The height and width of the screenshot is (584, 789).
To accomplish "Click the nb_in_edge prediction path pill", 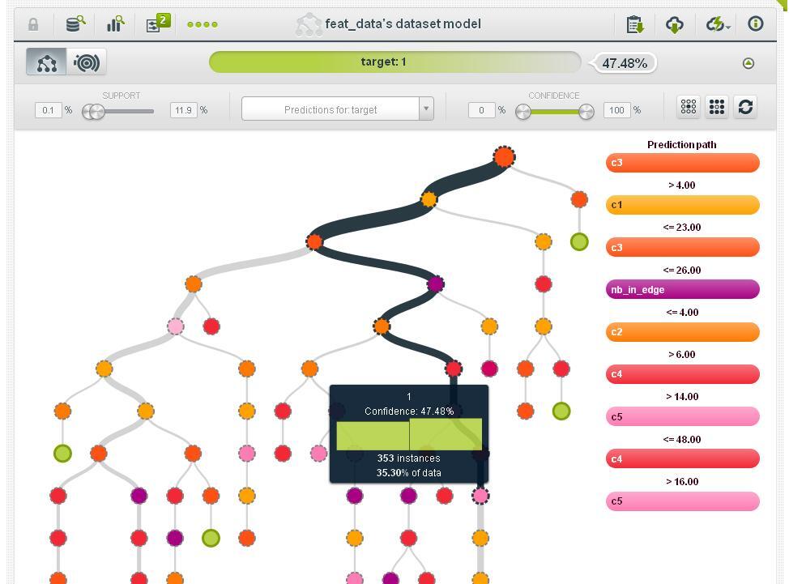I will coord(682,289).
